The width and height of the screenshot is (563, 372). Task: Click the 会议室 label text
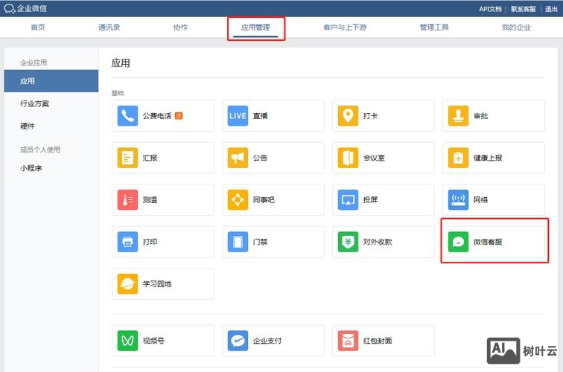(374, 158)
